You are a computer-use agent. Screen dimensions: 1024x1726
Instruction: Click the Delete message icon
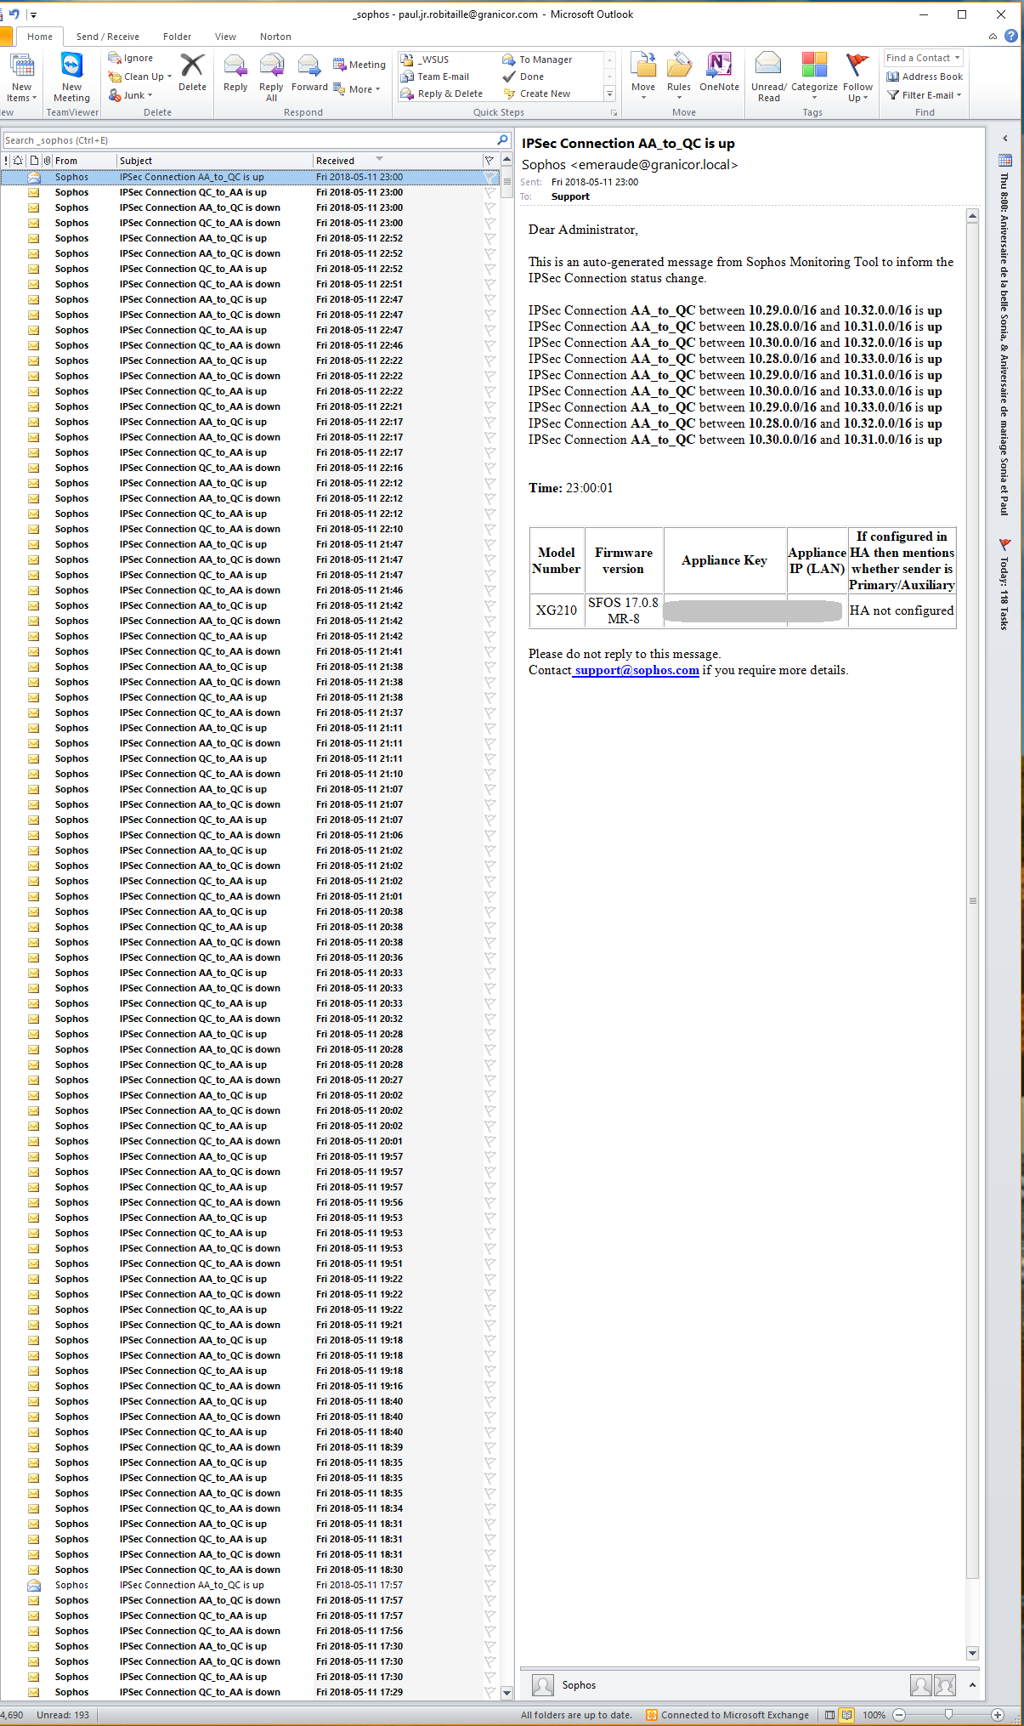192,72
